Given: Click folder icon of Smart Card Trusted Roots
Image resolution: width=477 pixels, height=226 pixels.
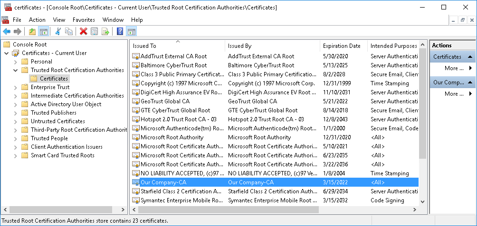Looking at the screenshot, I should [x=25, y=155].
